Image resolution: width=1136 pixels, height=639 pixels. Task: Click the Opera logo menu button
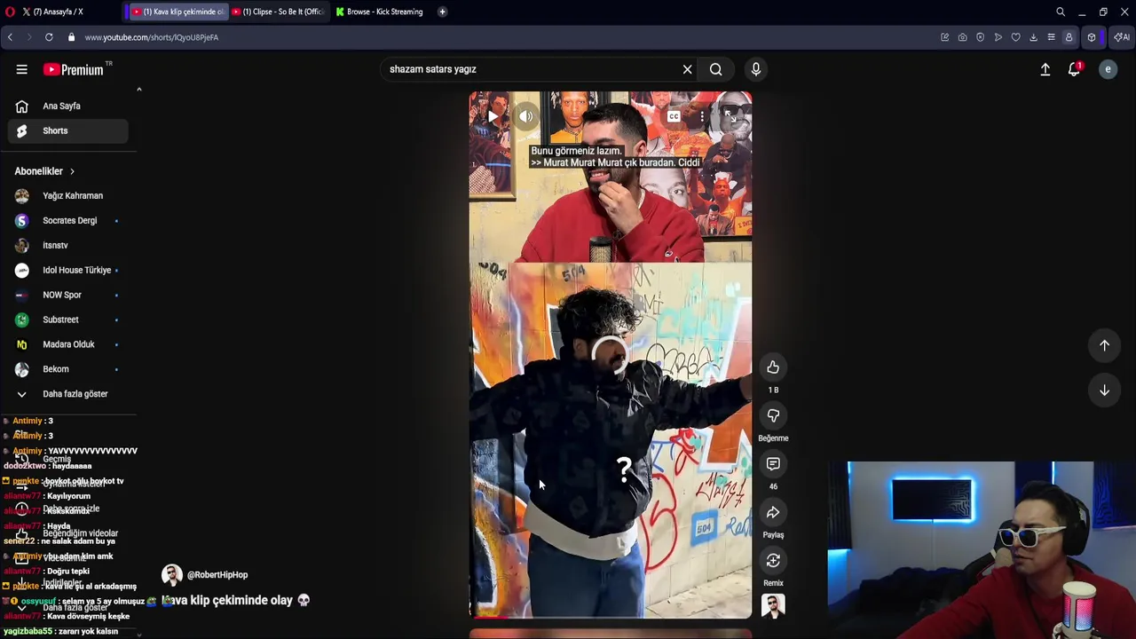click(x=10, y=12)
